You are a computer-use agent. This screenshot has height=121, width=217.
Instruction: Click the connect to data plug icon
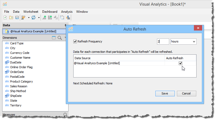tap(24, 18)
